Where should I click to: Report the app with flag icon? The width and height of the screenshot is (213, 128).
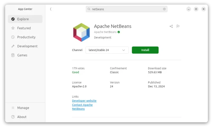[x=178, y=26]
